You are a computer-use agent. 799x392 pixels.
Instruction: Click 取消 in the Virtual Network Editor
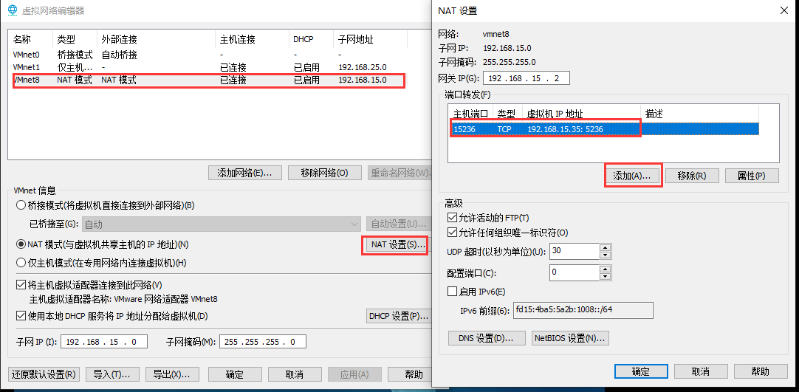[295, 374]
